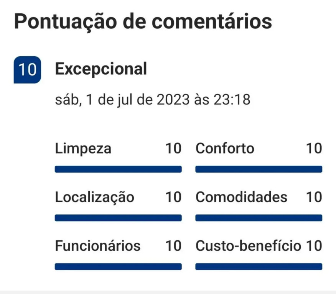Click the score 10 next to Localização
Image resolution: width=336 pixels, height=294 pixels.
[173, 197]
